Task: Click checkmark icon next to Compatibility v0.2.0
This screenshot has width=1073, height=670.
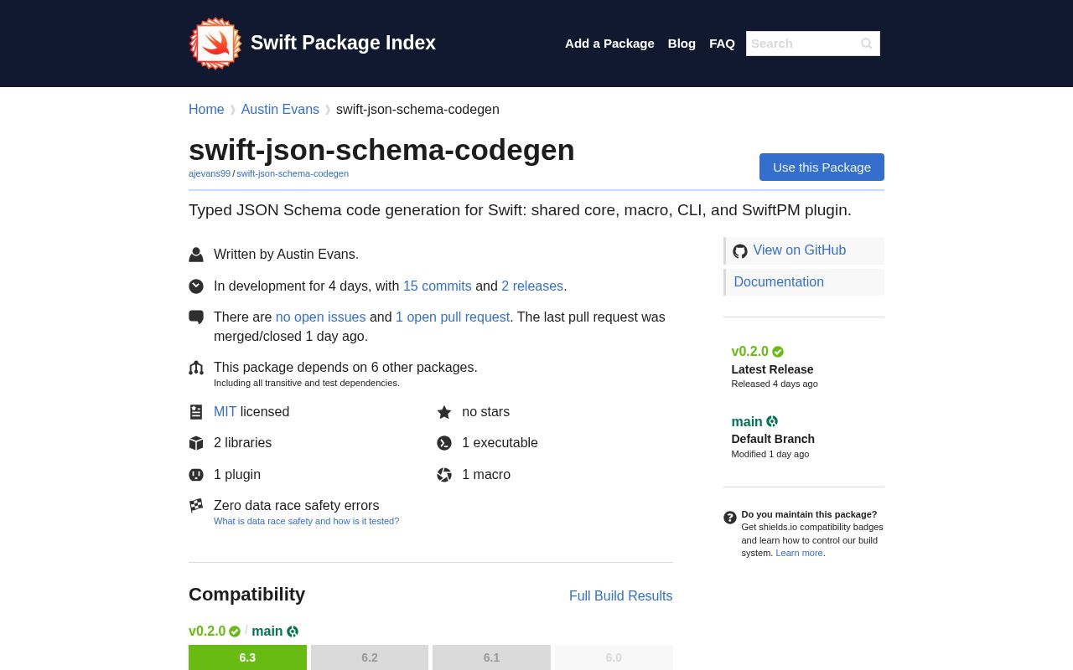Action: [x=235, y=631]
